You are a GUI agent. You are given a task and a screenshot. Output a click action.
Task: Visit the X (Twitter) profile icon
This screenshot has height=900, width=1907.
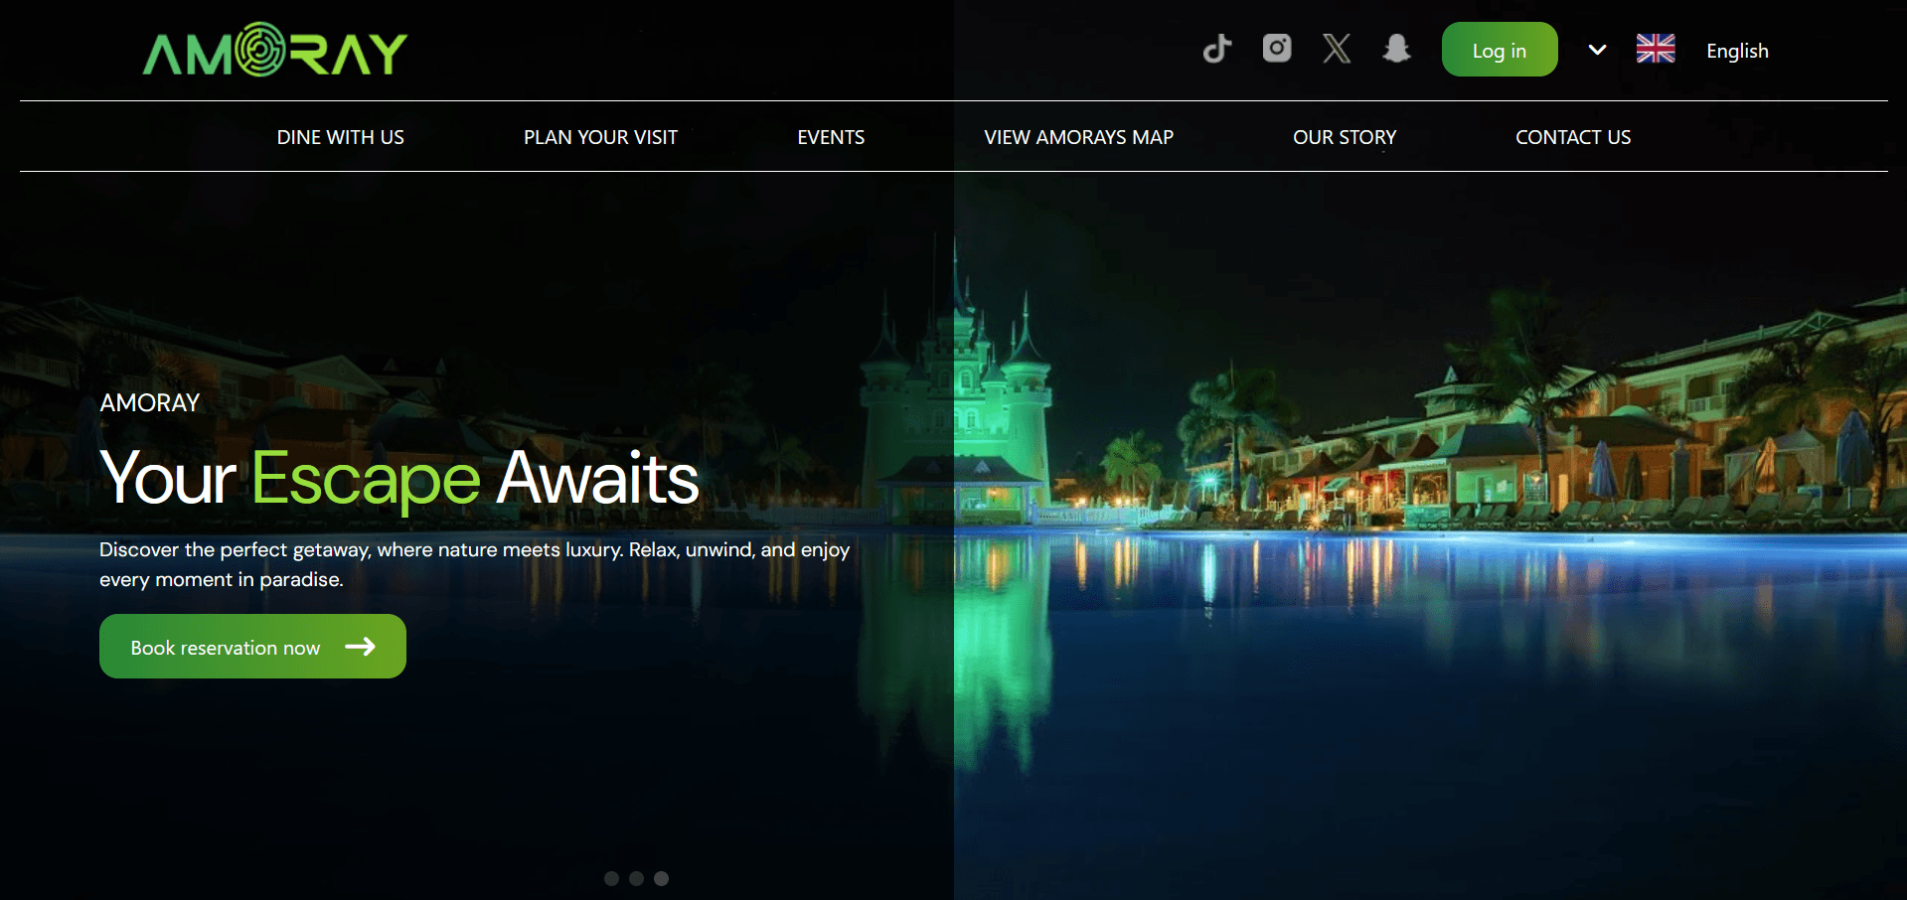click(1337, 49)
